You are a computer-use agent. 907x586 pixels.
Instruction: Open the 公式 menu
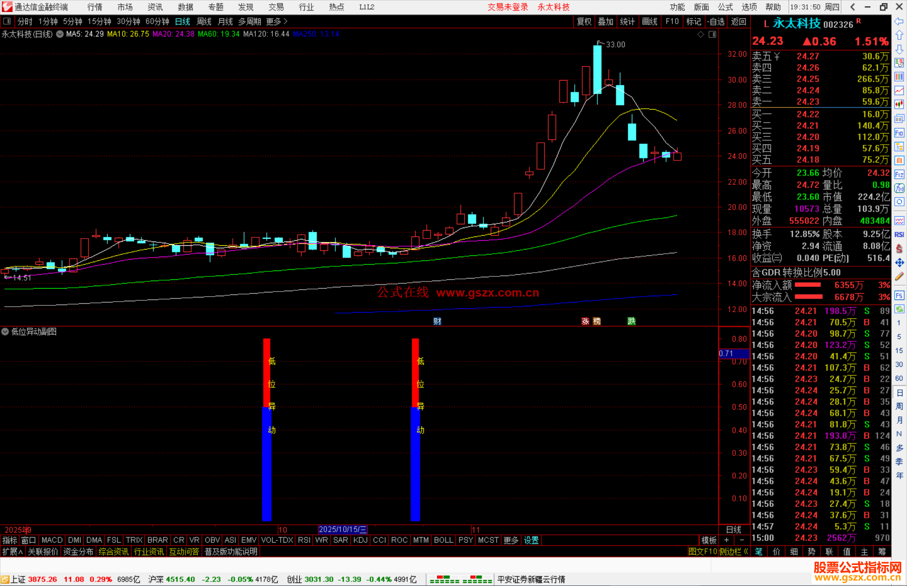[725, 7]
